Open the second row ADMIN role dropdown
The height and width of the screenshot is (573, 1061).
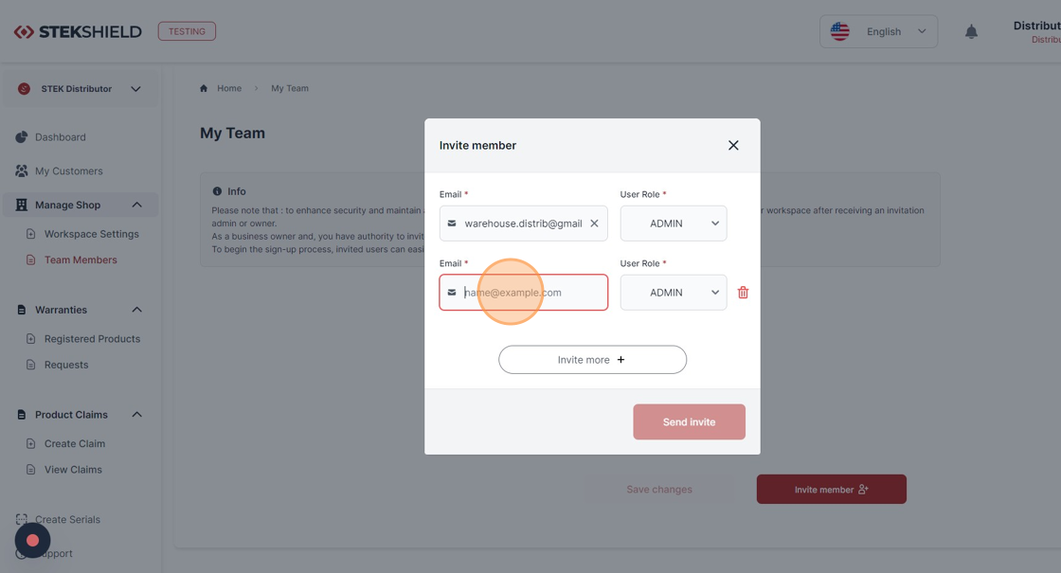click(674, 293)
